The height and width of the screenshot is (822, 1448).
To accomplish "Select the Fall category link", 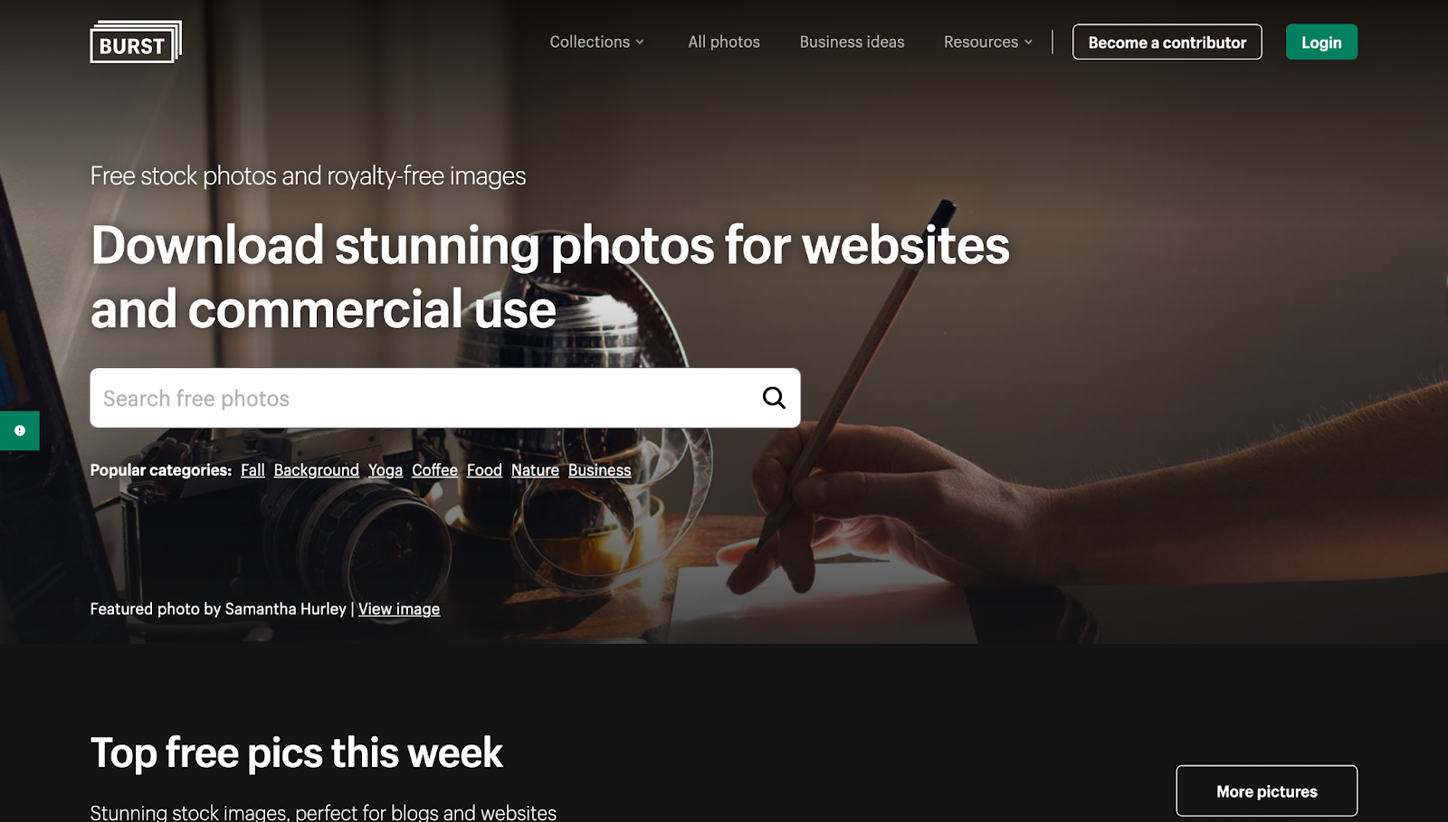I will point(252,470).
